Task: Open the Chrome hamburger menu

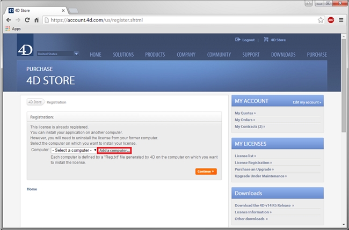Action: [341, 20]
